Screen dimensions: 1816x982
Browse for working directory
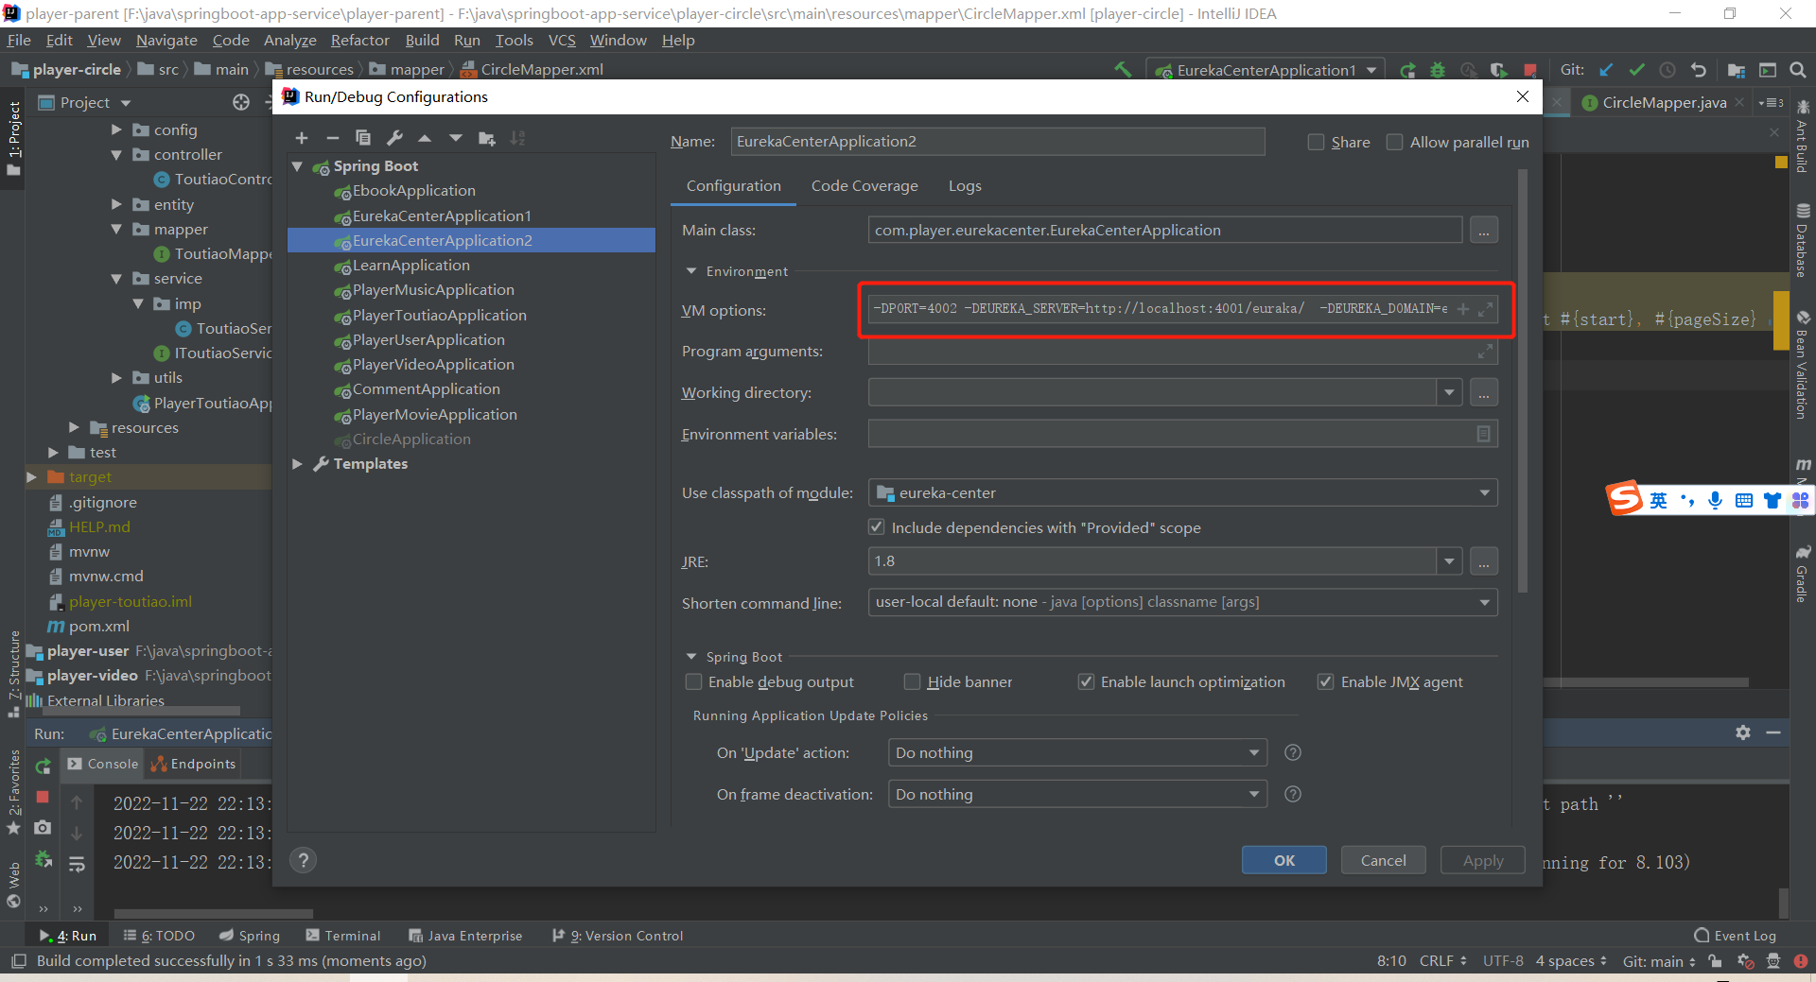tap(1484, 392)
